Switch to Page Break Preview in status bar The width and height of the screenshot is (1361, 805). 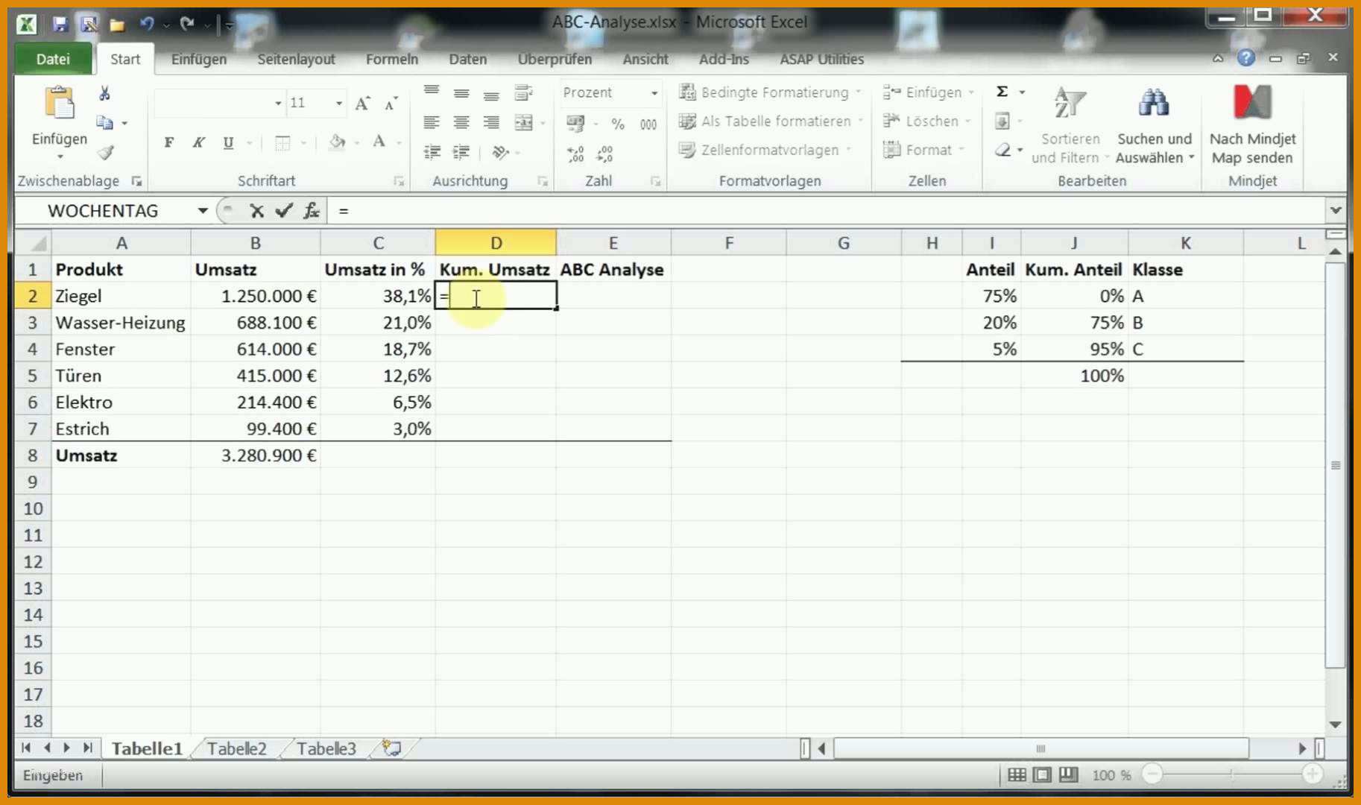coord(1068,775)
